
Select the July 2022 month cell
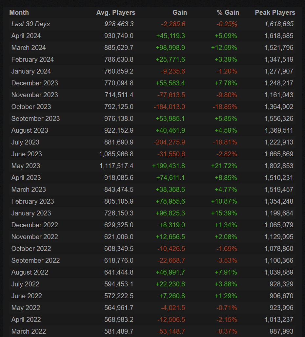(25, 284)
